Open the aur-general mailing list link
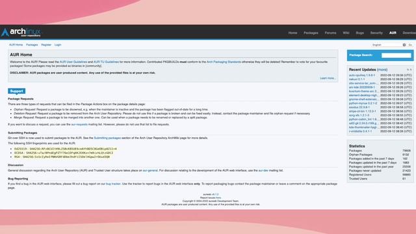 click(150, 170)
